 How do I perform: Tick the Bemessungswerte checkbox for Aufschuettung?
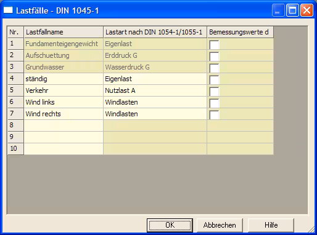(214, 57)
